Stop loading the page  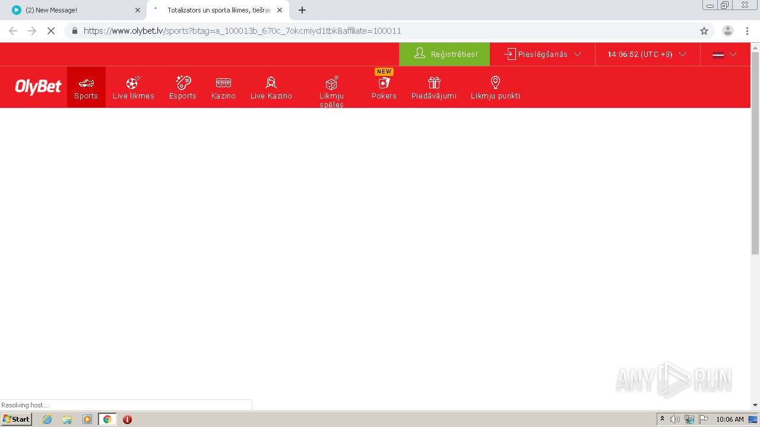point(51,31)
